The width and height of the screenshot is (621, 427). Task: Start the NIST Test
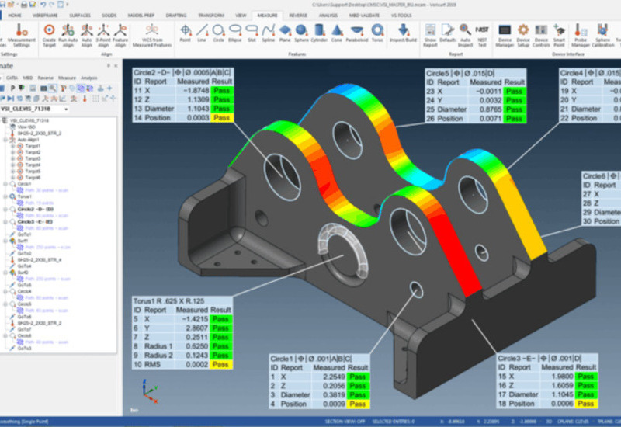click(x=482, y=36)
